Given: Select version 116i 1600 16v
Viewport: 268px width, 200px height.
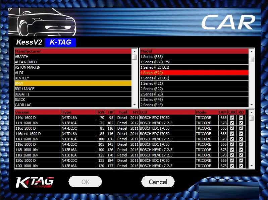Looking at the screenshot, I should (38, 139).
